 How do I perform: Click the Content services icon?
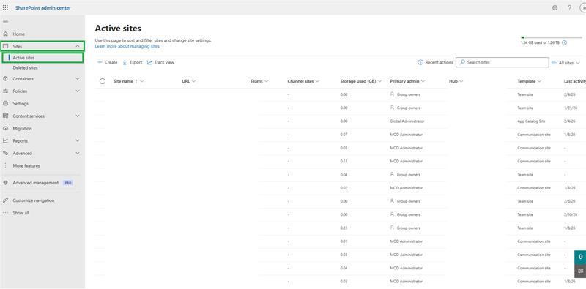(5, 116)
